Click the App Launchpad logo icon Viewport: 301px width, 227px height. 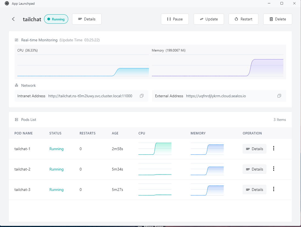[7, 4]
